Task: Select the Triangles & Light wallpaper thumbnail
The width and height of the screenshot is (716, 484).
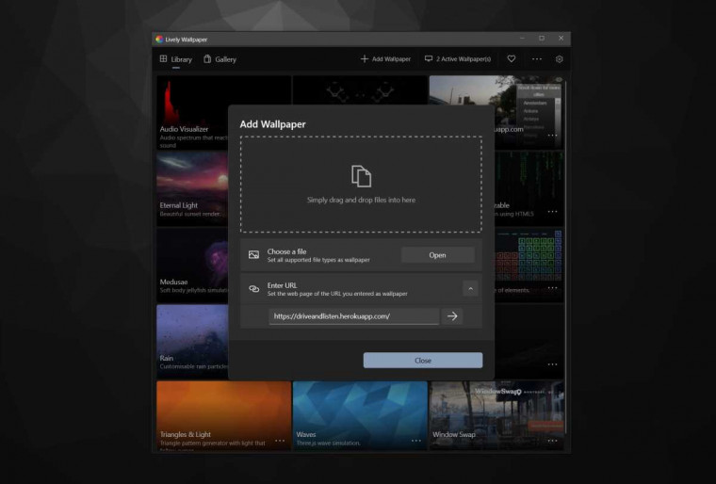Action: tap(224, 415)
